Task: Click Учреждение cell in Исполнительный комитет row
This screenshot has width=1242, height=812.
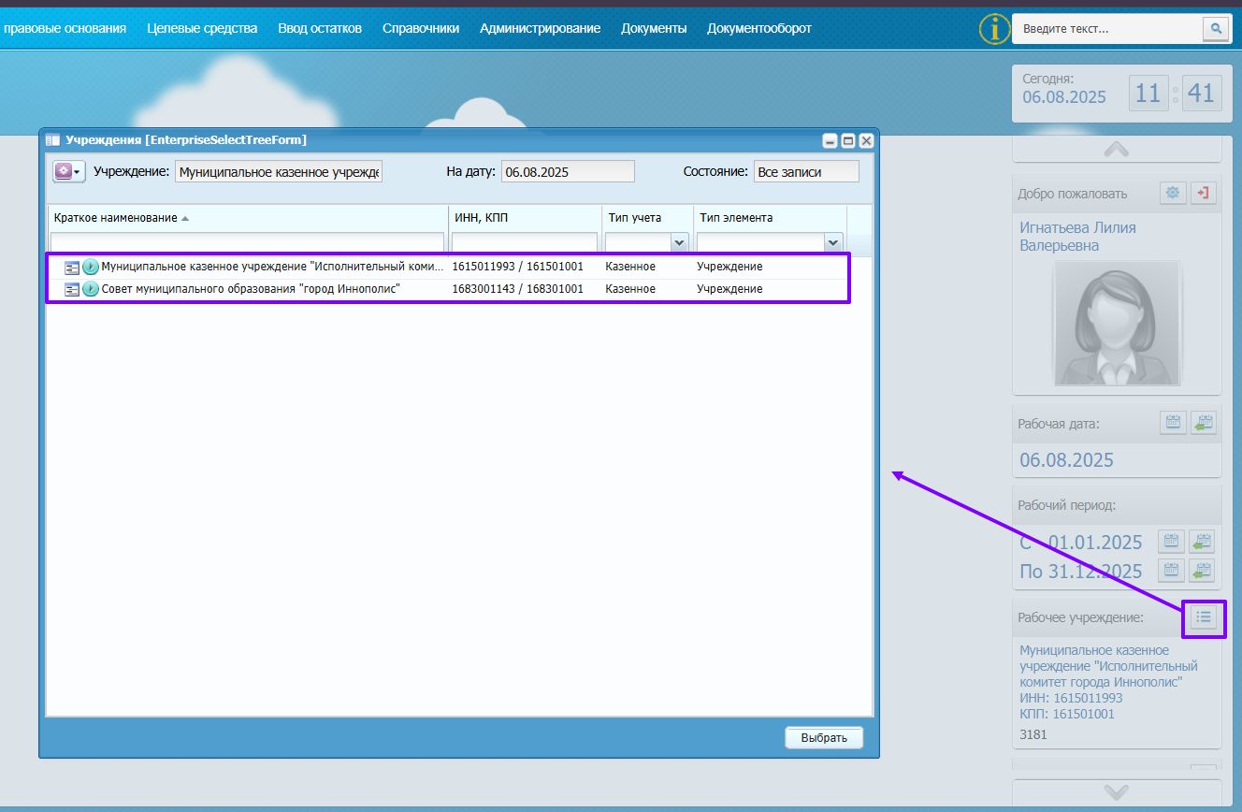Action: tap(729, 267)
